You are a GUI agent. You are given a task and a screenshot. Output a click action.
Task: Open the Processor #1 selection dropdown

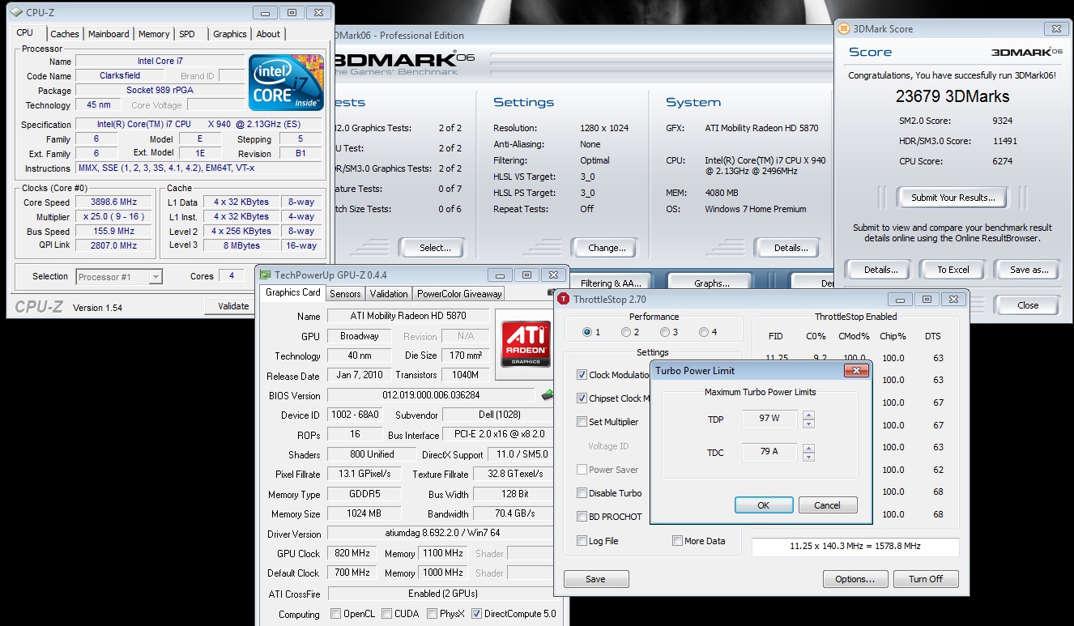(x=119, y=277)
